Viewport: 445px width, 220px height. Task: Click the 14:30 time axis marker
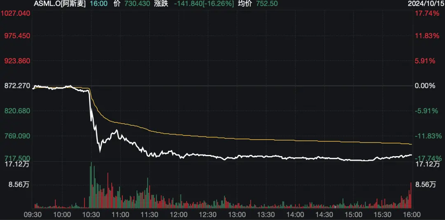tap(325, 214)
